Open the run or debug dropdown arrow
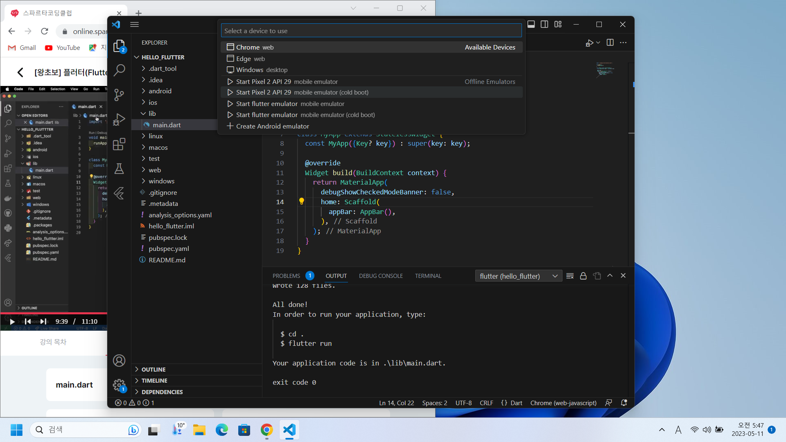 click(x=598, y=43)
